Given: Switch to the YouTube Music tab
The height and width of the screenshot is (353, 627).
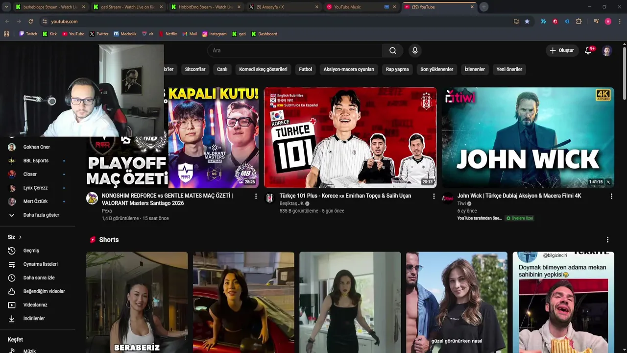Looking at the screenshot, I should pos(361,7).
